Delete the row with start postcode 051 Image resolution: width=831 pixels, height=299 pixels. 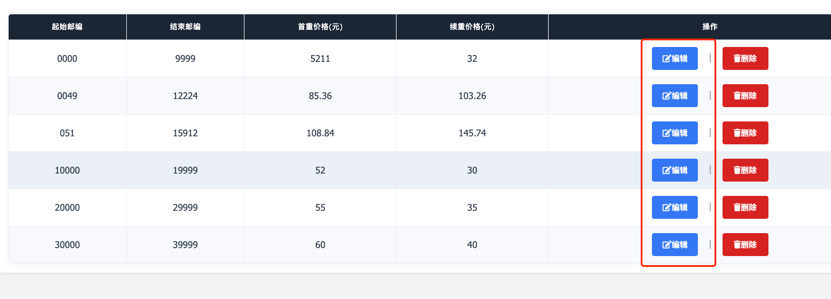pos(745,133)
